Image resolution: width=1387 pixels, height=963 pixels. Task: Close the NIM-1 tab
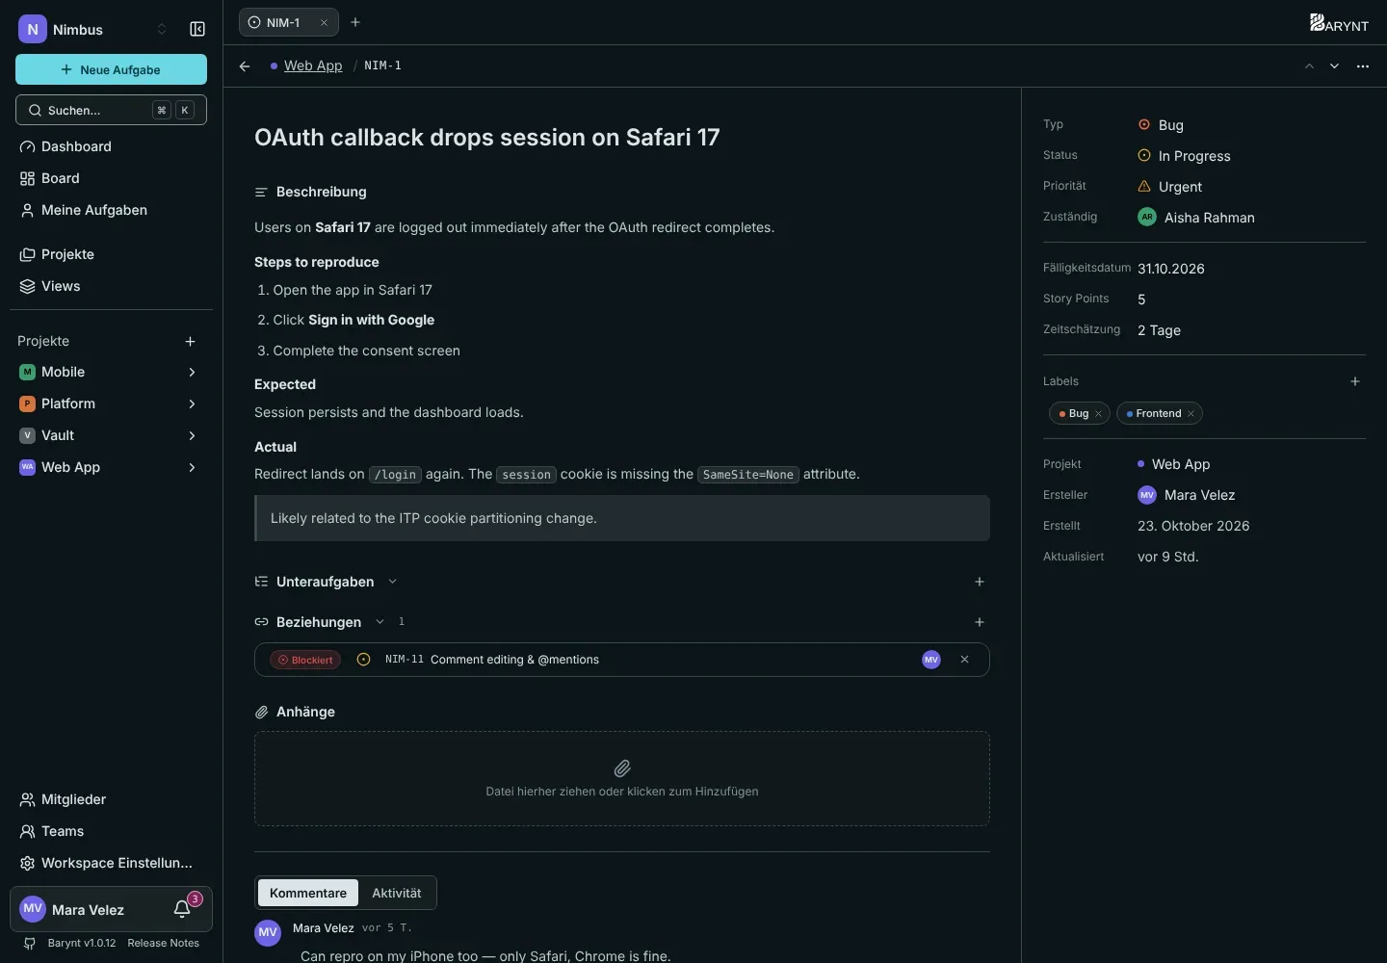[324, 22]
